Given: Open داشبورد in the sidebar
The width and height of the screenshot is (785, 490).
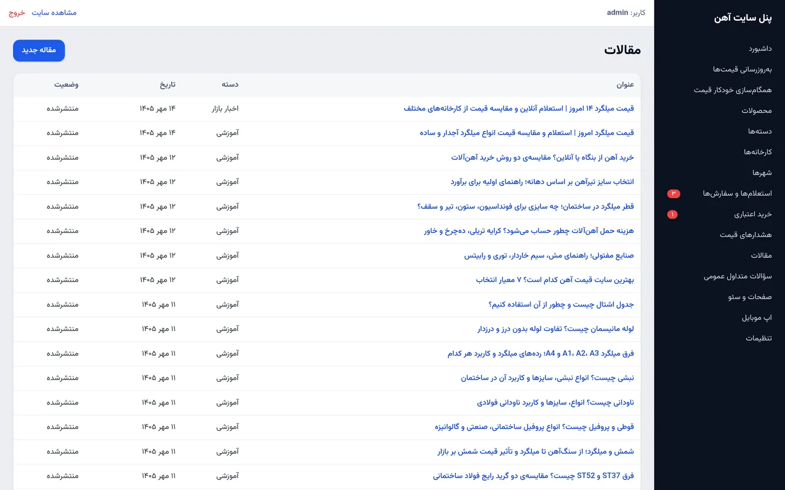Looking at the screenshot, I should [760, 49].
